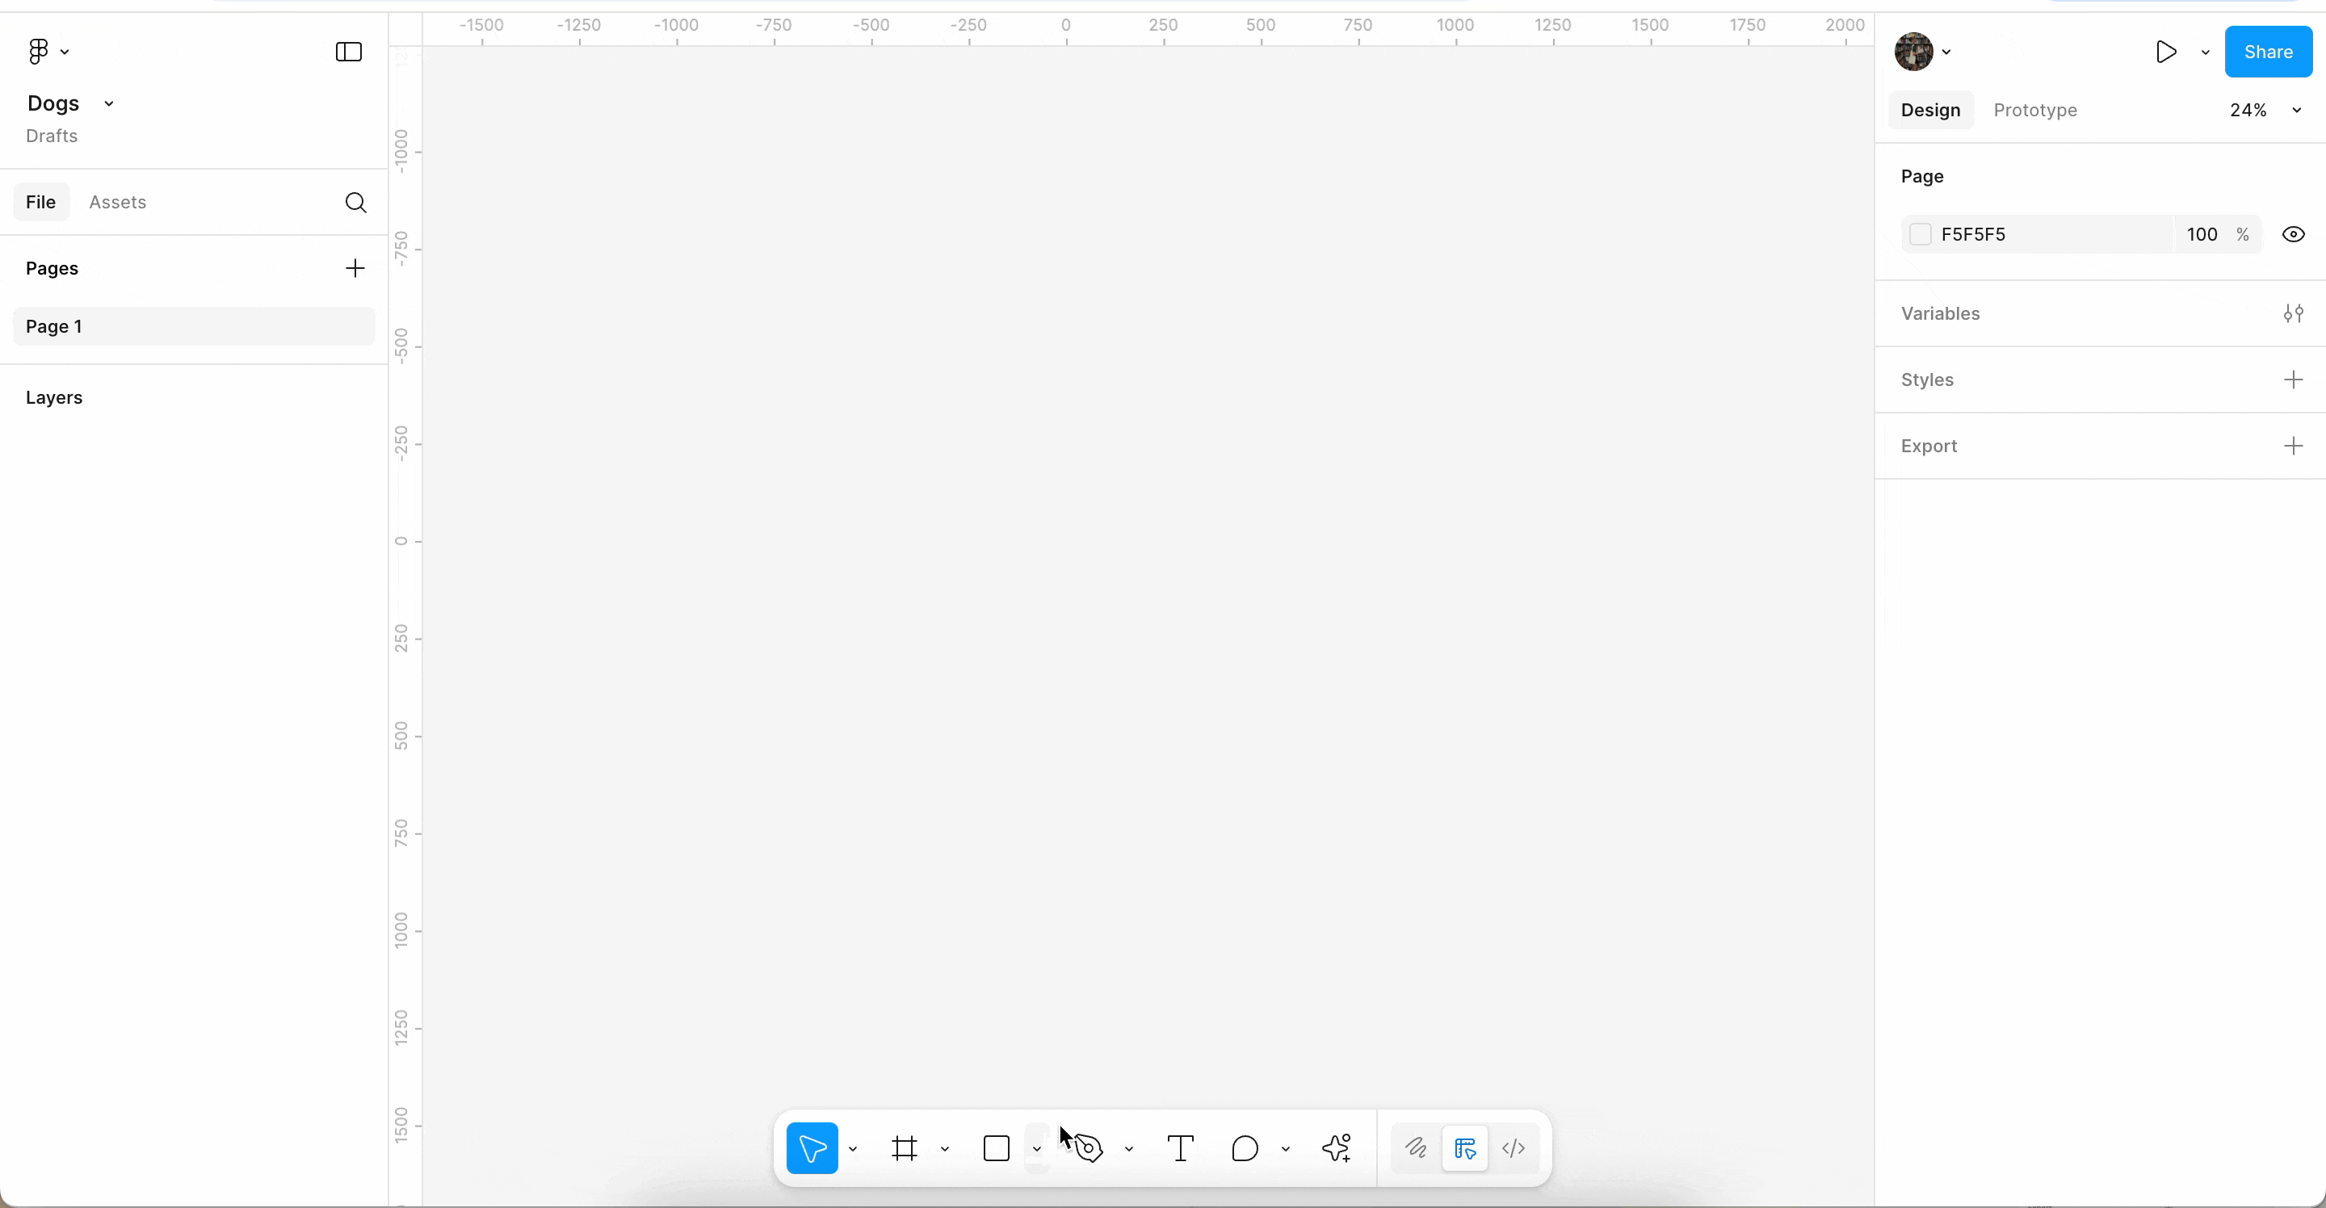Add a new page with the plus
The height and width of the screenshot is (1208, 2326).
pos(355,267)
